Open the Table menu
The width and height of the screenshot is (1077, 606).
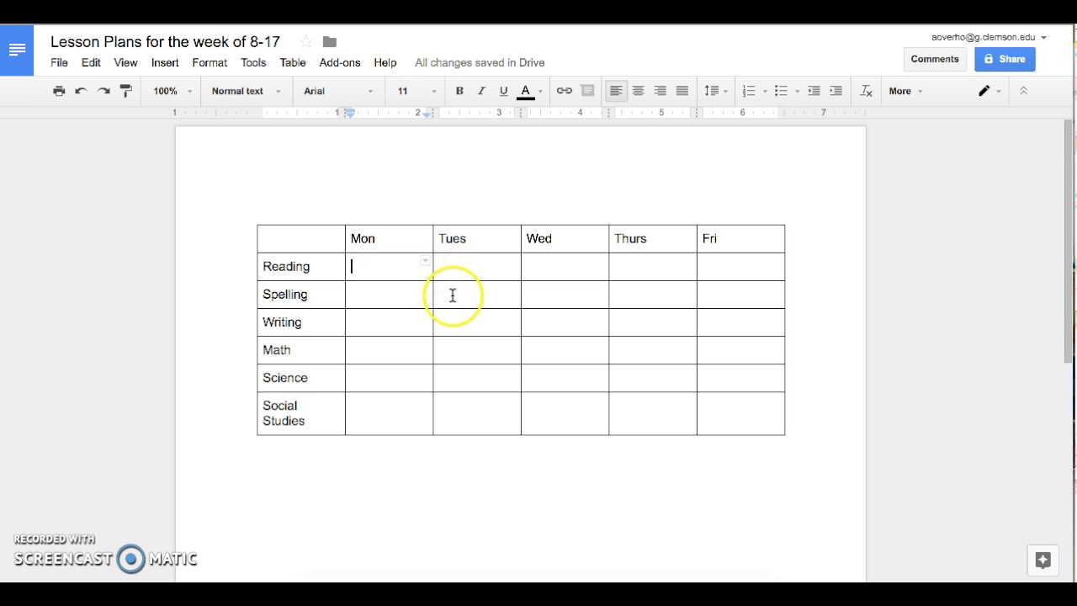coord(293,62)
